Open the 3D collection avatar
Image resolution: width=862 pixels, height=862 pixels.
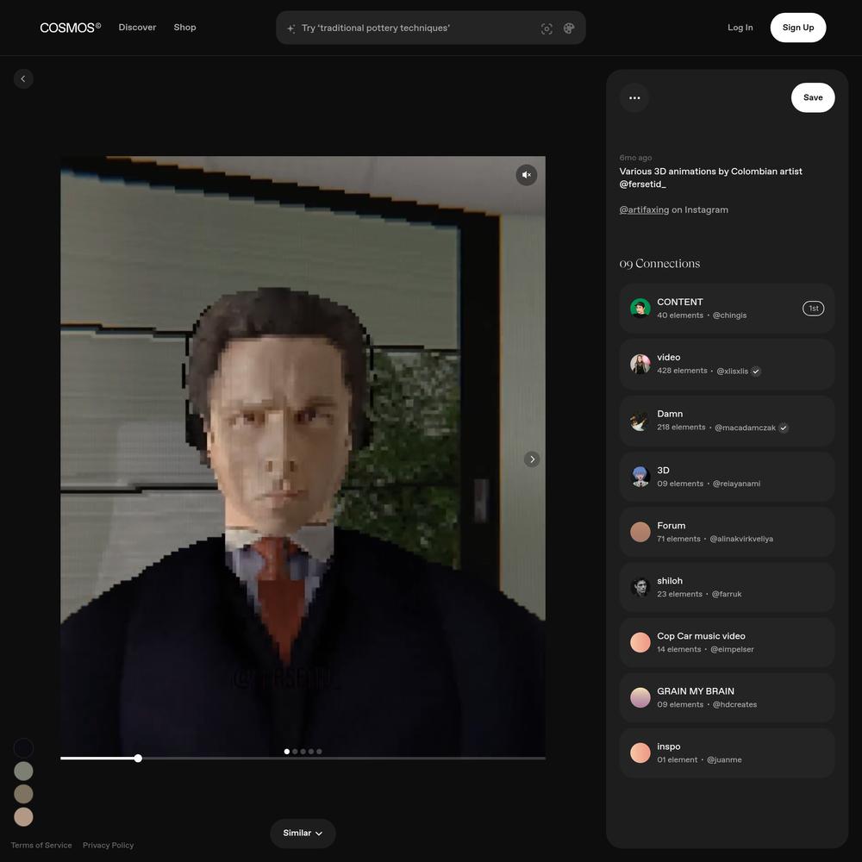pos(640,477)
